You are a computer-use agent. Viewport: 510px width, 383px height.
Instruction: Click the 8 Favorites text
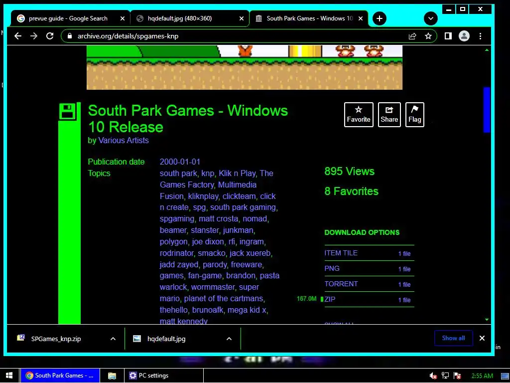[x=351, y=191]
